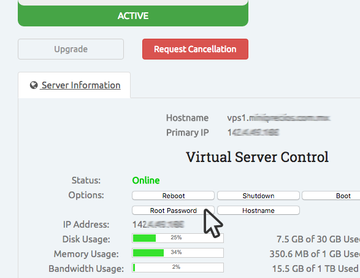
Task: Click the Hostname option button
Action: coord(258,210)
